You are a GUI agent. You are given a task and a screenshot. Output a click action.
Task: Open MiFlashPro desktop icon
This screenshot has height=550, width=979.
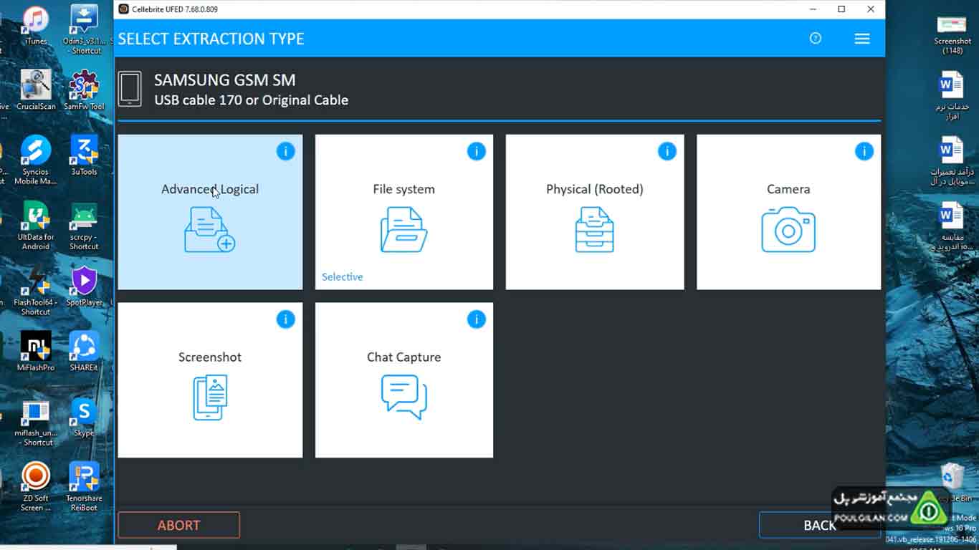point(36,351)
